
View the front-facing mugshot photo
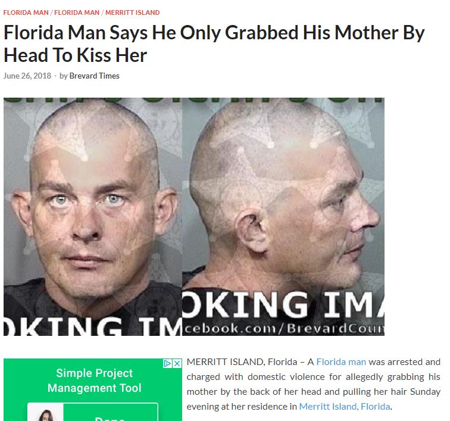[93, 217]
